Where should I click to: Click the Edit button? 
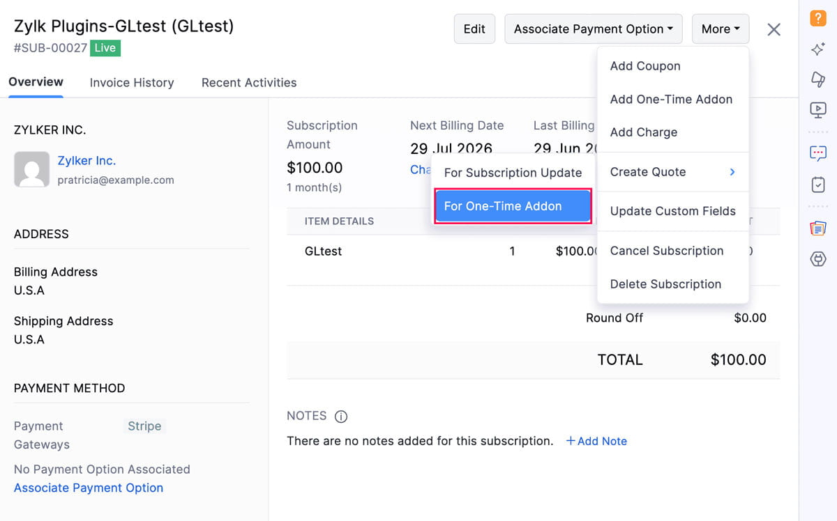(474, 29)
